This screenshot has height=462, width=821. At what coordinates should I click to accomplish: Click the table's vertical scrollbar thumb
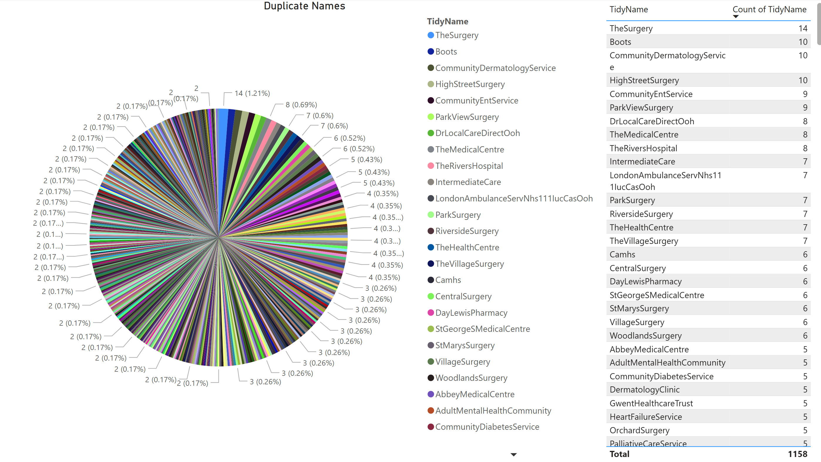click(818, 24)
